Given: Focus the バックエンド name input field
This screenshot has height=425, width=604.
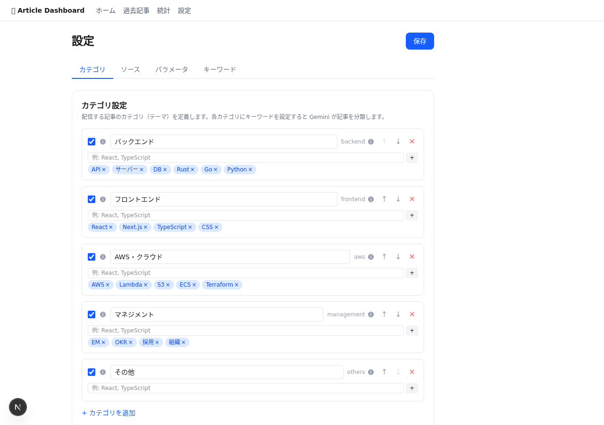Looking at the screenshot, I should tap(224, 142).
